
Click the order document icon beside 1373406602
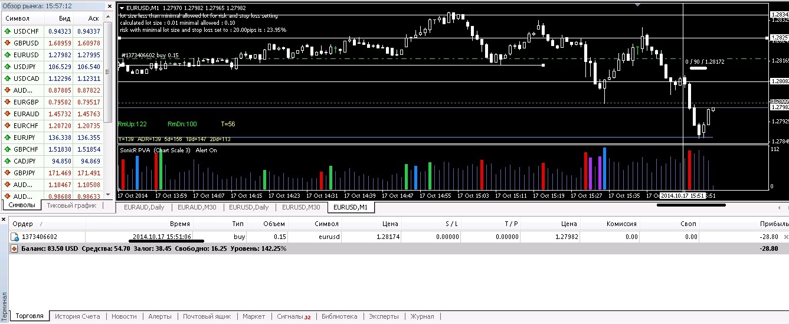point(15,237)
